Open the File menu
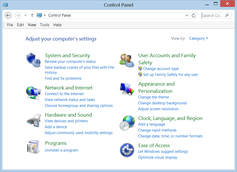The height and width of the screenshot is (172, 237). 10,25
